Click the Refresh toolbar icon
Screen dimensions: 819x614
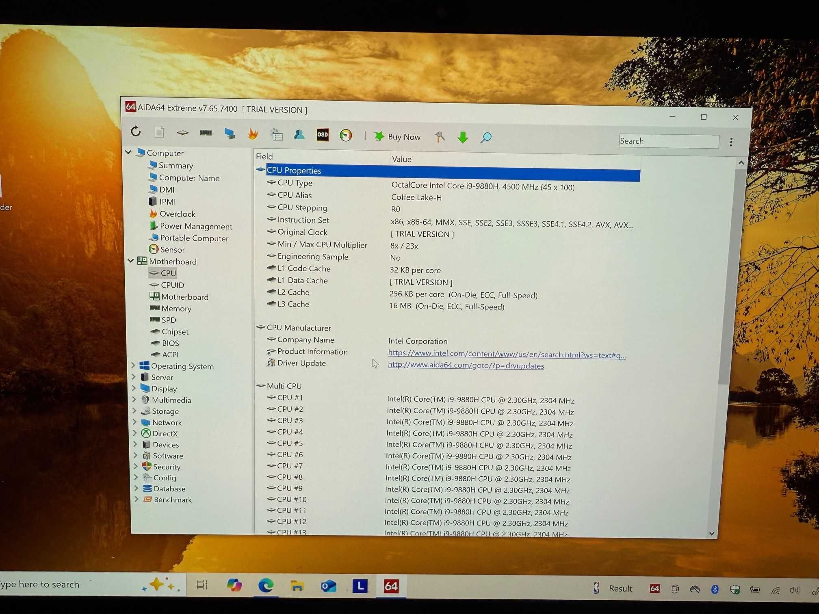(x=136, y=131)
